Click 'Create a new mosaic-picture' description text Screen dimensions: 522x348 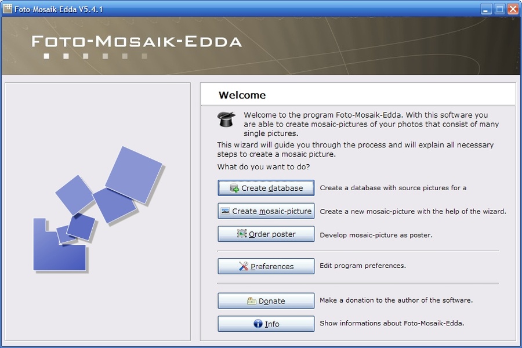click(x=413, y=212)
